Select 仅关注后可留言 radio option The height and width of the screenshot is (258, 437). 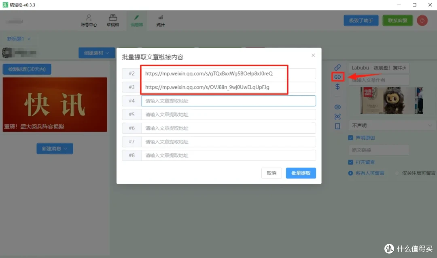[397, 173]
